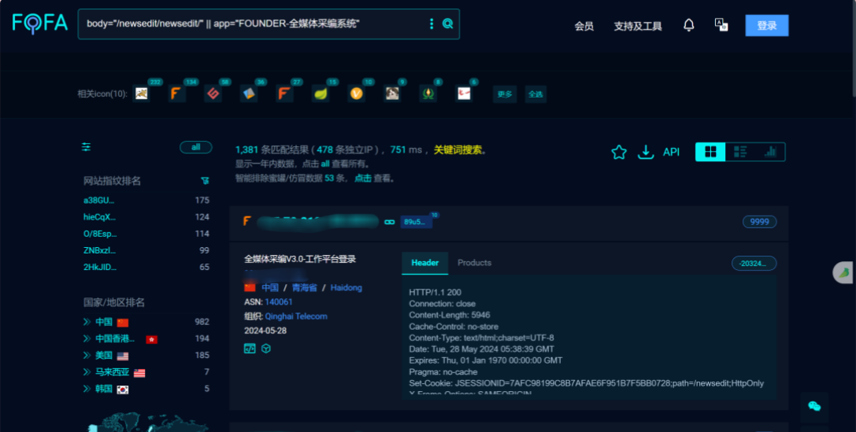Click the 登录 login button

(x=766, y=26)
